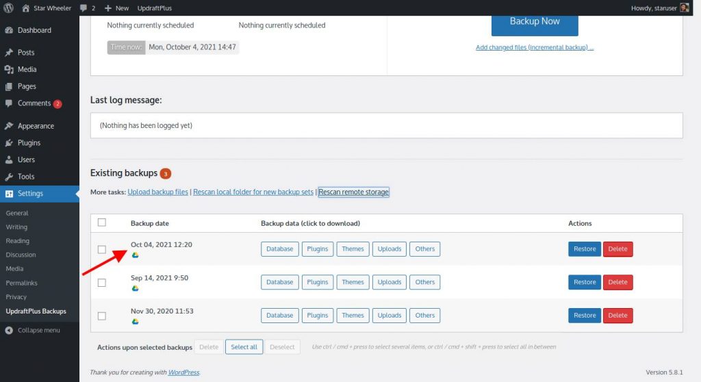Open the Permalinks settings submenu
The width and height of the screenshot is (701, 382).
pos(21,283)
